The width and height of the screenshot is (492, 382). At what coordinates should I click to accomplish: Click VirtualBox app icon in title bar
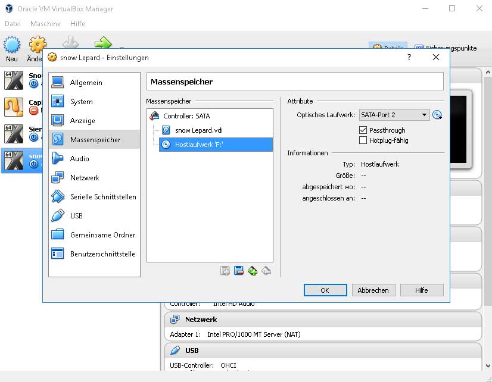[9, 8]
